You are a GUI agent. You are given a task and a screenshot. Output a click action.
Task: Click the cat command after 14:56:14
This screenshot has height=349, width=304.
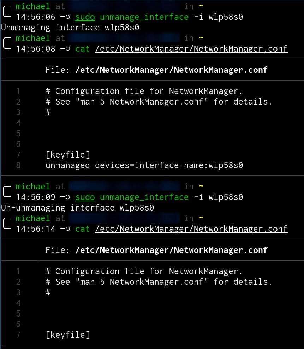click(82, 229)
